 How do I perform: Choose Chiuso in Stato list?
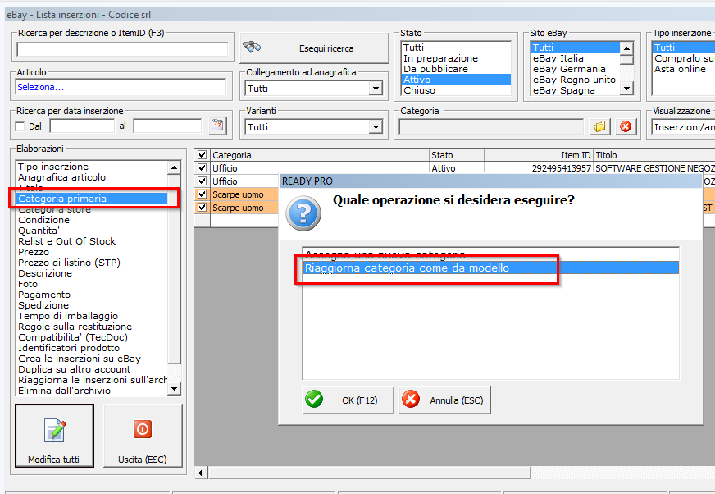[x=456, y=90]
